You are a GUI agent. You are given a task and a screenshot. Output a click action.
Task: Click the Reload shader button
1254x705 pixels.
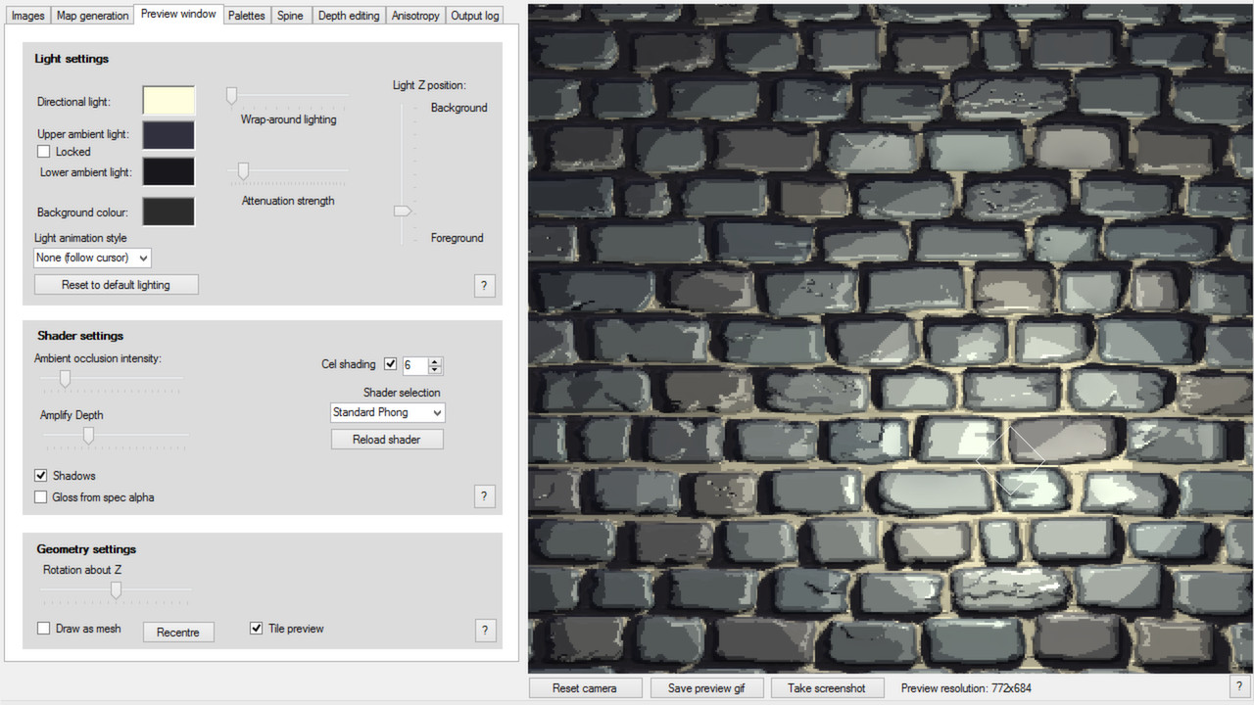[x=387, y=439]
